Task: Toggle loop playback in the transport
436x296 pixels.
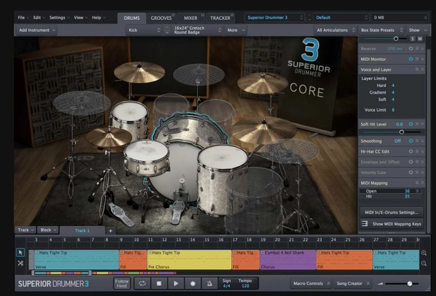Action: (142, 283)
